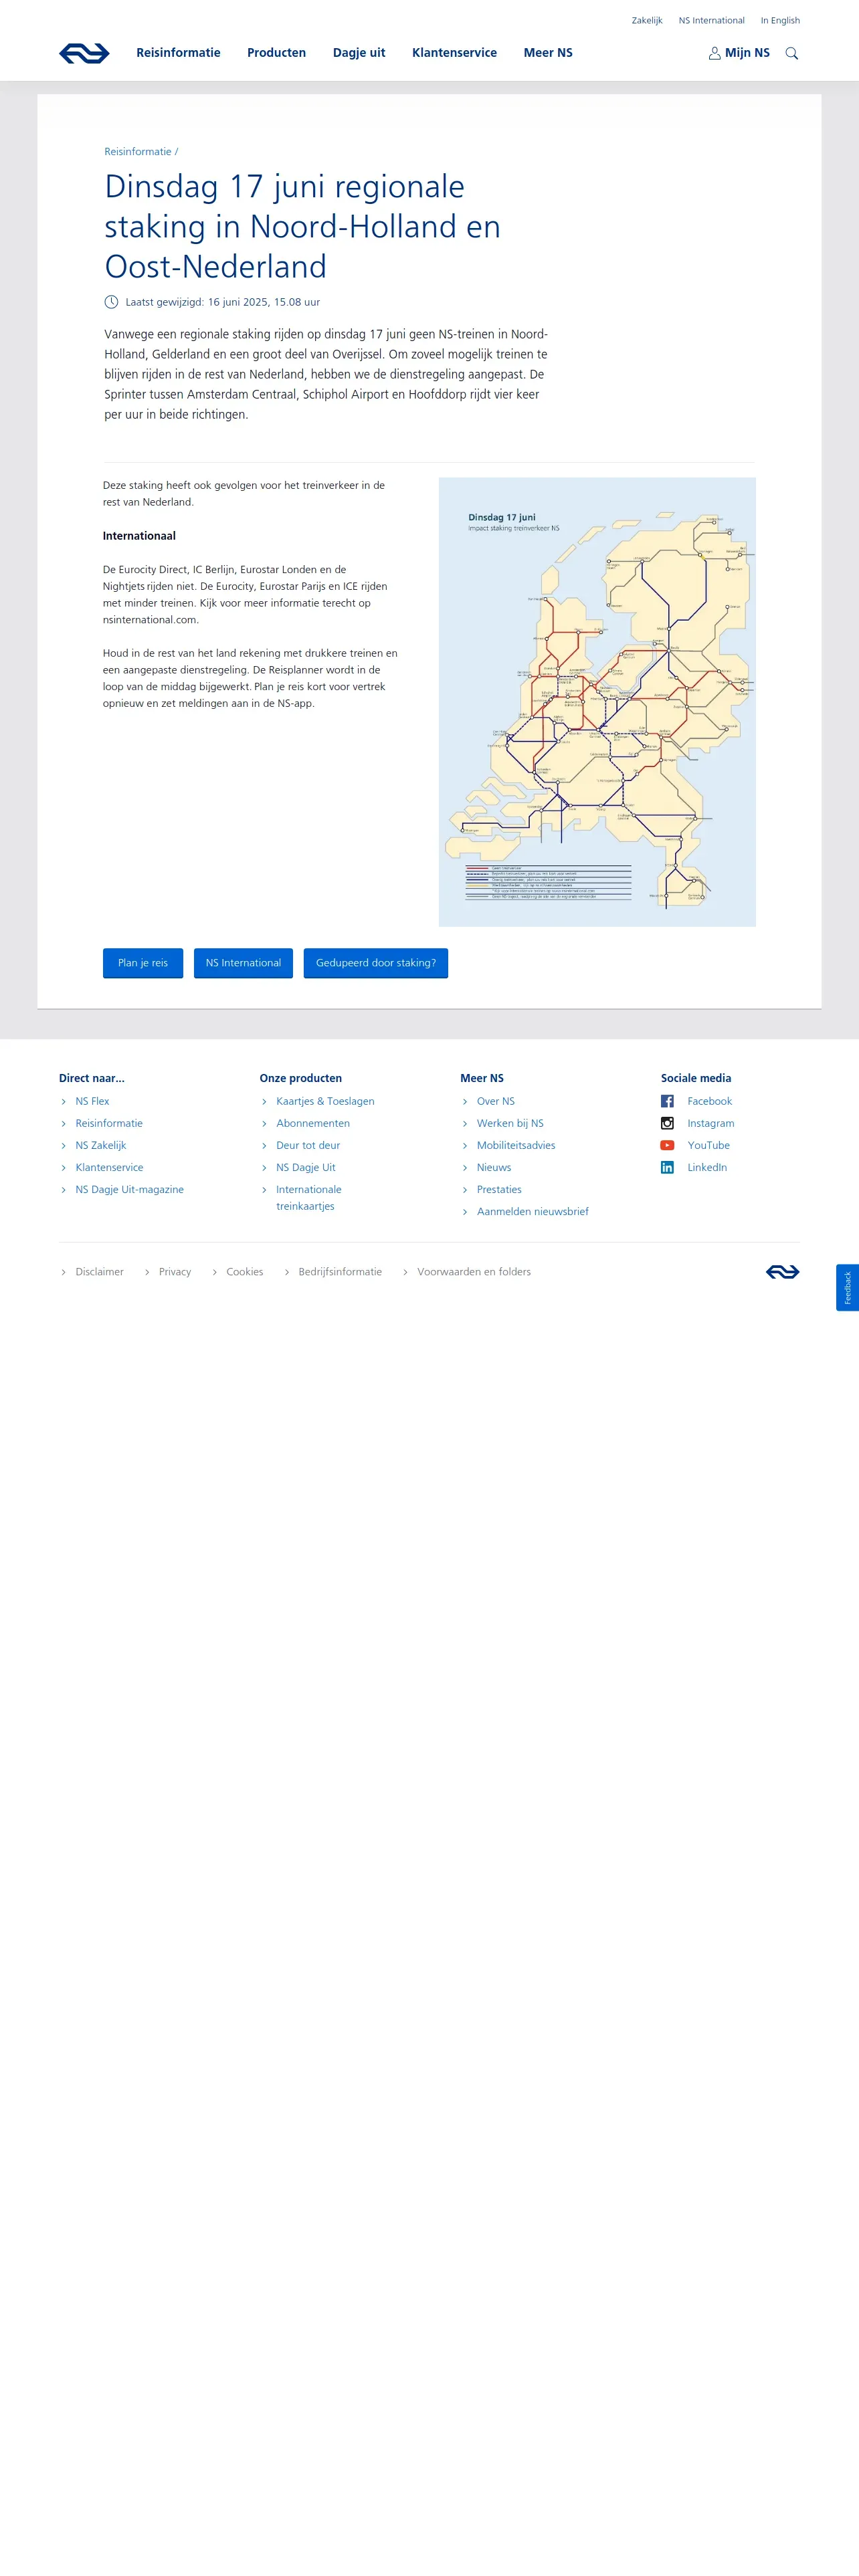Open the Feedback side tab
The image size is (859, 2576).
click(847, 1287)
